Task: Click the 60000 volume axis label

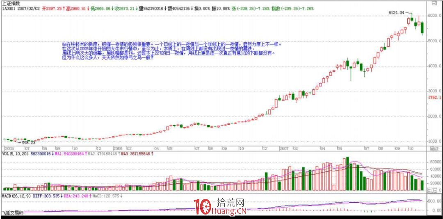Action: click(x=436, y=169)
